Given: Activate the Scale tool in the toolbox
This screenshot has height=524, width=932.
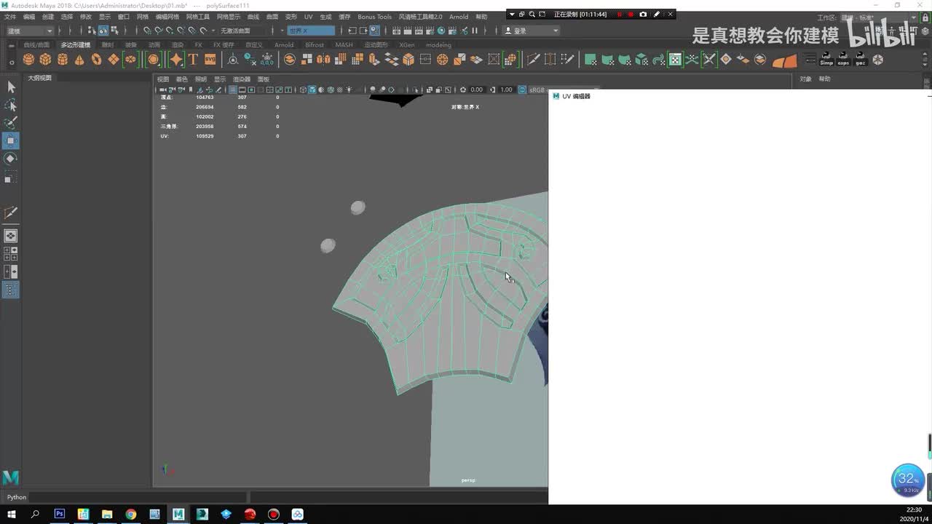Looking at the screenshot, I should point(11,177).
